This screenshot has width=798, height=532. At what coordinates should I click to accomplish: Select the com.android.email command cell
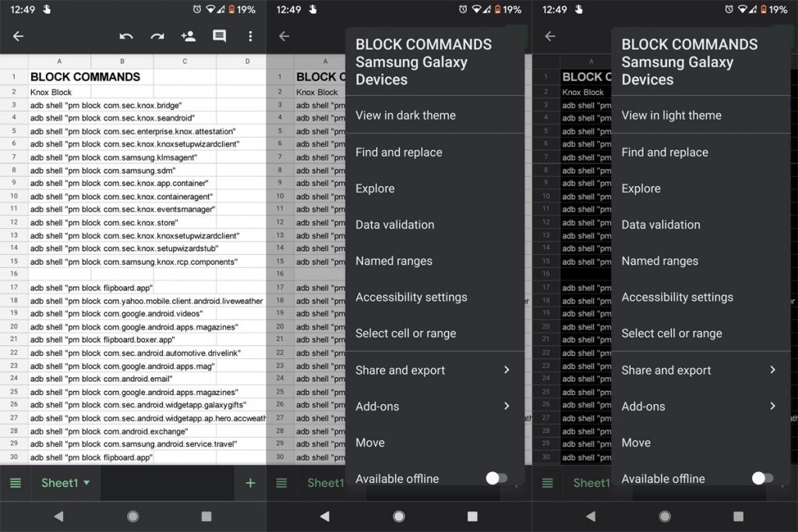click(101, 379)
